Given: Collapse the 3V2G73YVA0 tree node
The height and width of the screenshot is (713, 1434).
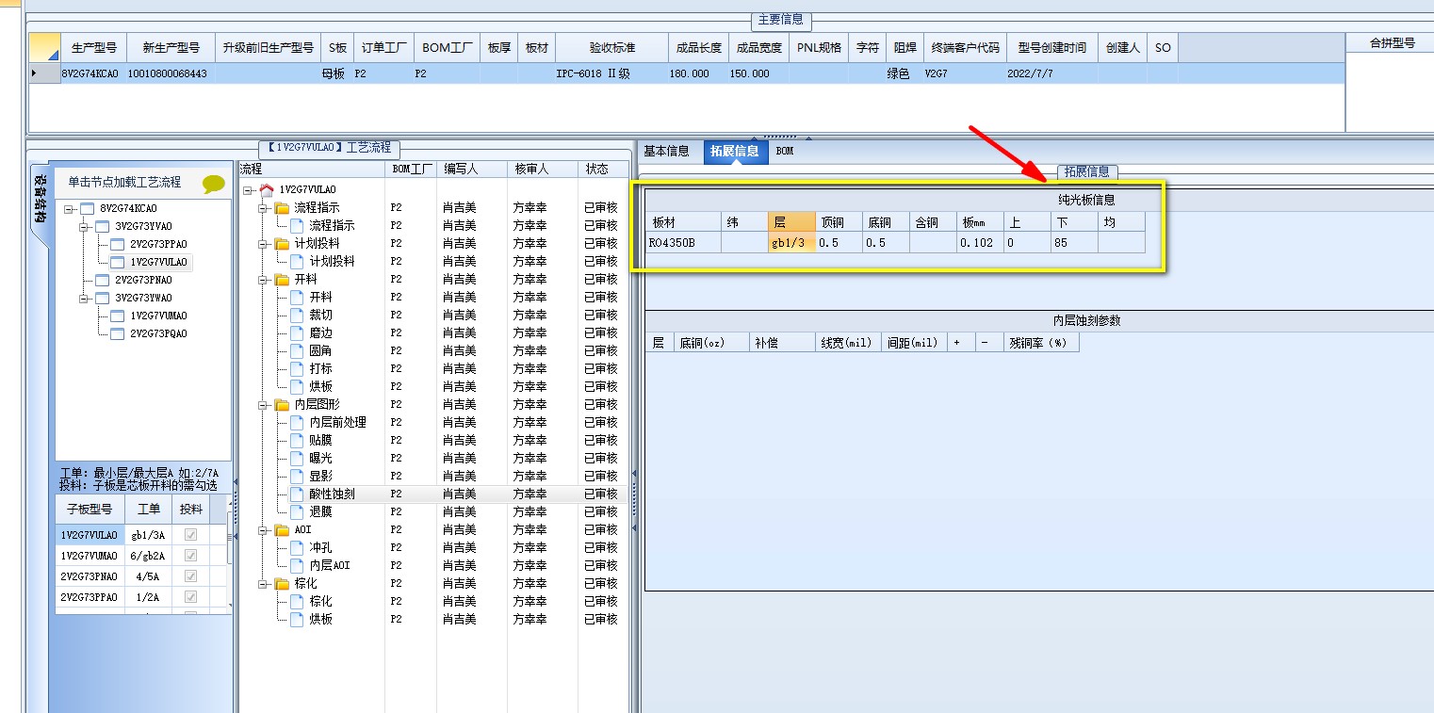Looking at the screenshot, I should [84, 227].
